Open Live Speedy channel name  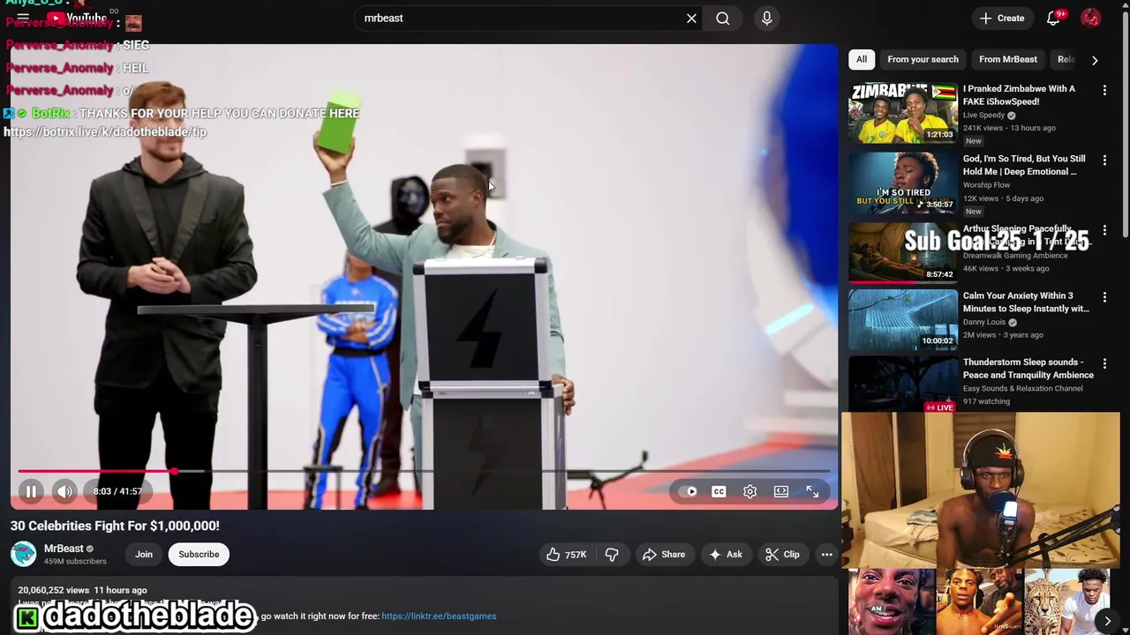pyautogui.click(x=983, y=115)
